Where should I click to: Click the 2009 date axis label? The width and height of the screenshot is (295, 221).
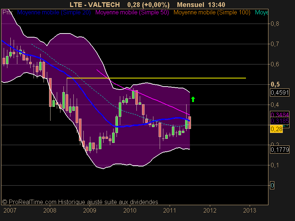[90, 210]
